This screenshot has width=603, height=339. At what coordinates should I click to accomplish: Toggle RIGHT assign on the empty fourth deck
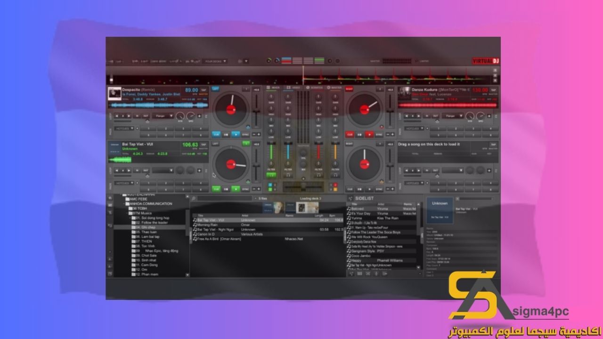point(349,144)
